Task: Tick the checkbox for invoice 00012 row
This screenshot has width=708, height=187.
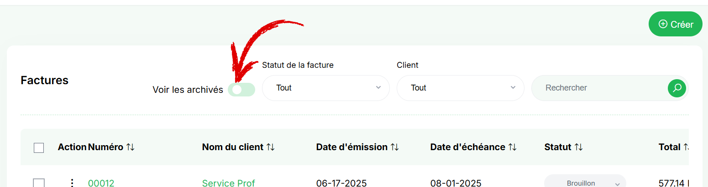Action: (x=39, y=183)
